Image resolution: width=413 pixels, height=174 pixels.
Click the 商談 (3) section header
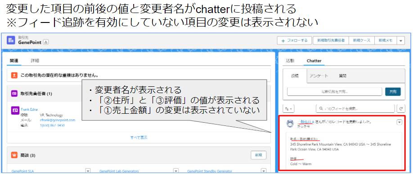27,155
